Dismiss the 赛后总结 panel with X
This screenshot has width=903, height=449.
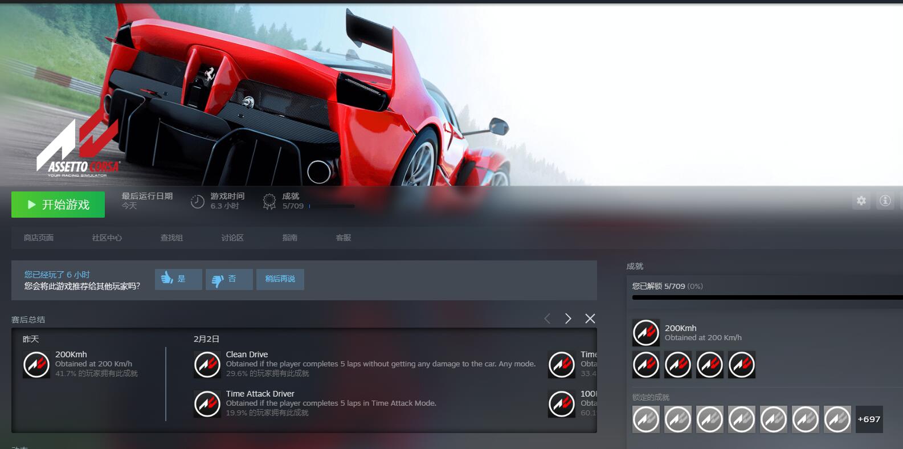(x=590, y=319)
